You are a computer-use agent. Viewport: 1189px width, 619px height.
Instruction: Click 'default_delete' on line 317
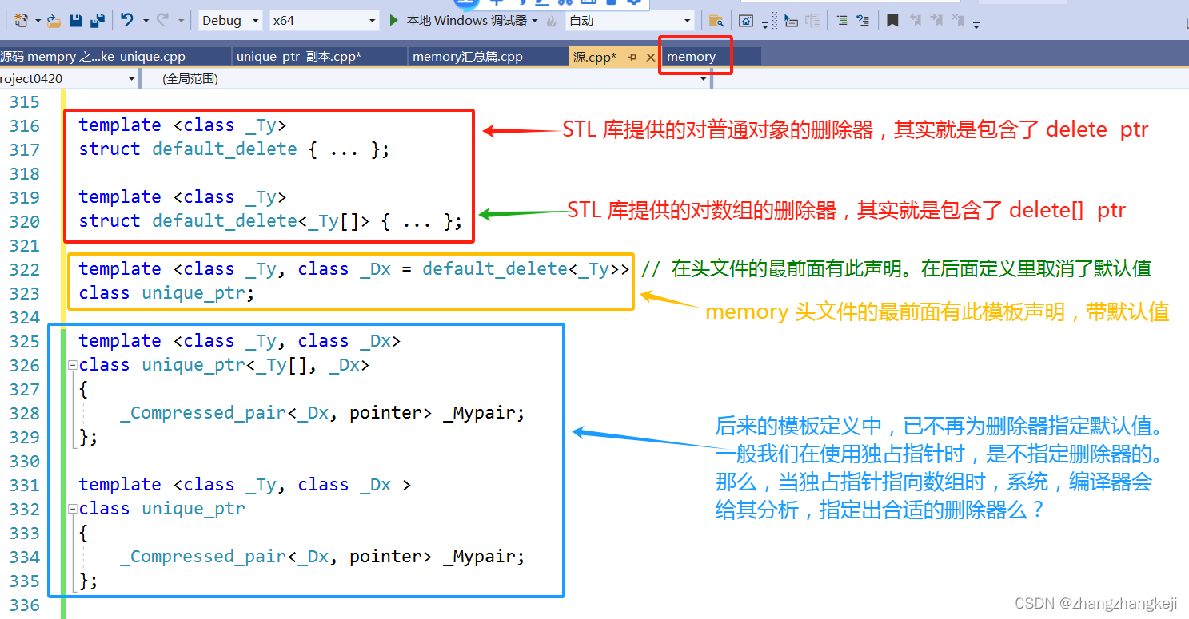coord(224,149)
